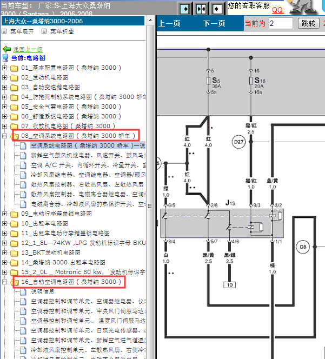This screenshot has width=325, height=359.
Task: Open 散热风扇控制器、右散热风扇、左散热风扇 page
Action: [x=87, y=184]
